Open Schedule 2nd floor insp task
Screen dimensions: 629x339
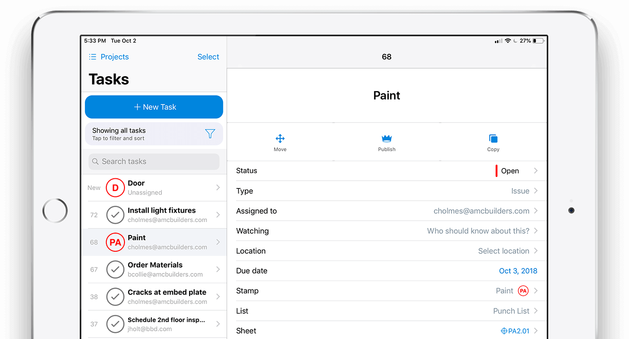pyautogui.click(x=154, y=324)
